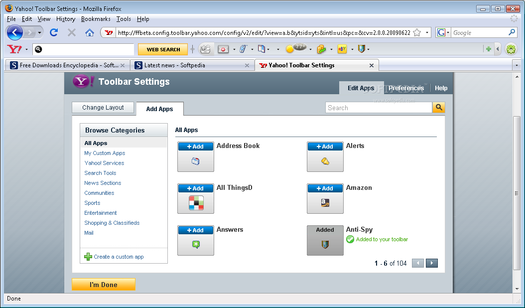Click the Address Book app icon tile
The height and width of the screenshot is (308, 525).
click(196, 161)
